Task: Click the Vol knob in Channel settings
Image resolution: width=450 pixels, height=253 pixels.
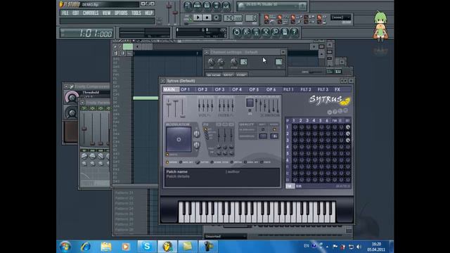Action: (221, 61)
